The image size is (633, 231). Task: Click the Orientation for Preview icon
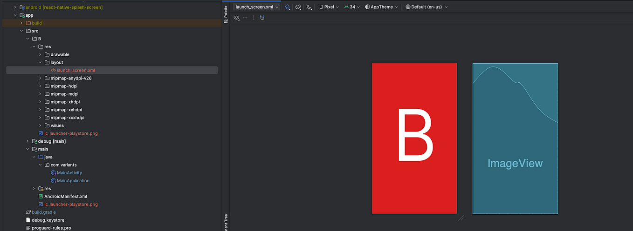point(298,7)
